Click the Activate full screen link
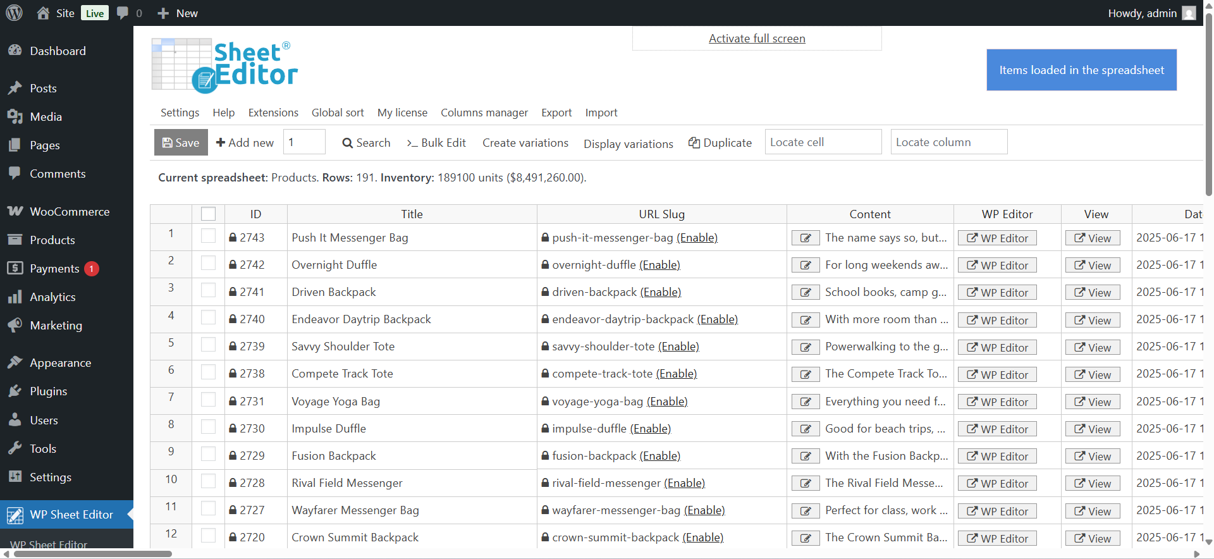Screen dimensions: 1214x559 (757, 39)
